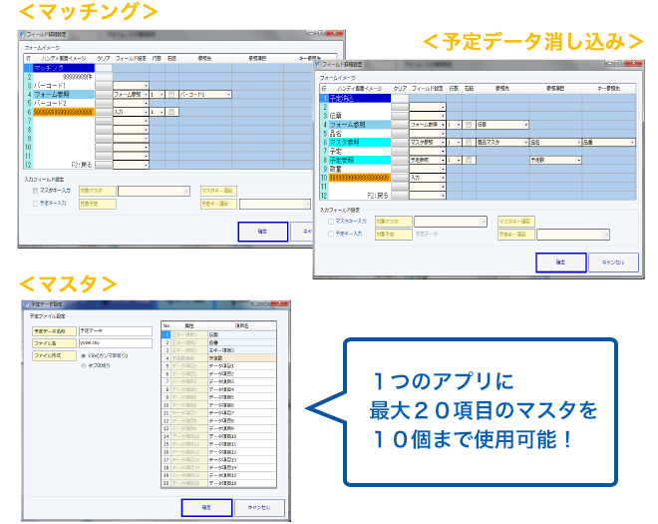Screen dimensions: 658x524
Task: Expand the バーコード1 reference dropdown
Action: coord(229,94)
